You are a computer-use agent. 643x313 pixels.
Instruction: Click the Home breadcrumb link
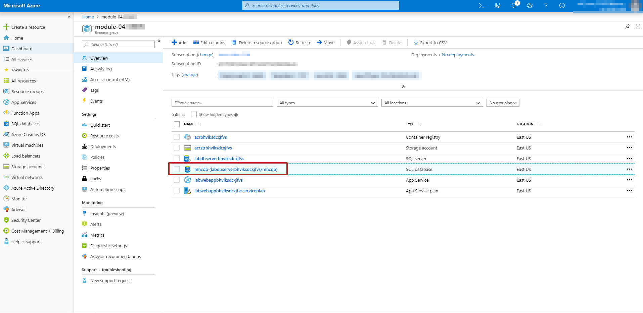(x=88, y=17)
